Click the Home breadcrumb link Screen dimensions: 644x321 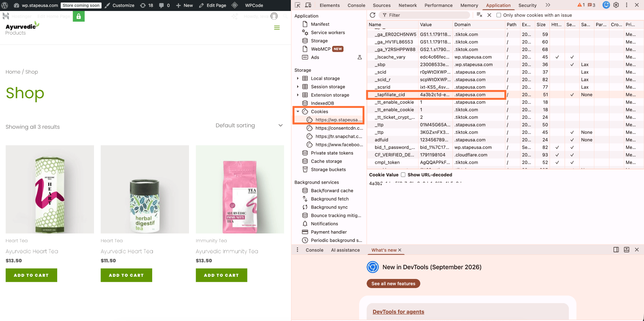click(13, 72)
